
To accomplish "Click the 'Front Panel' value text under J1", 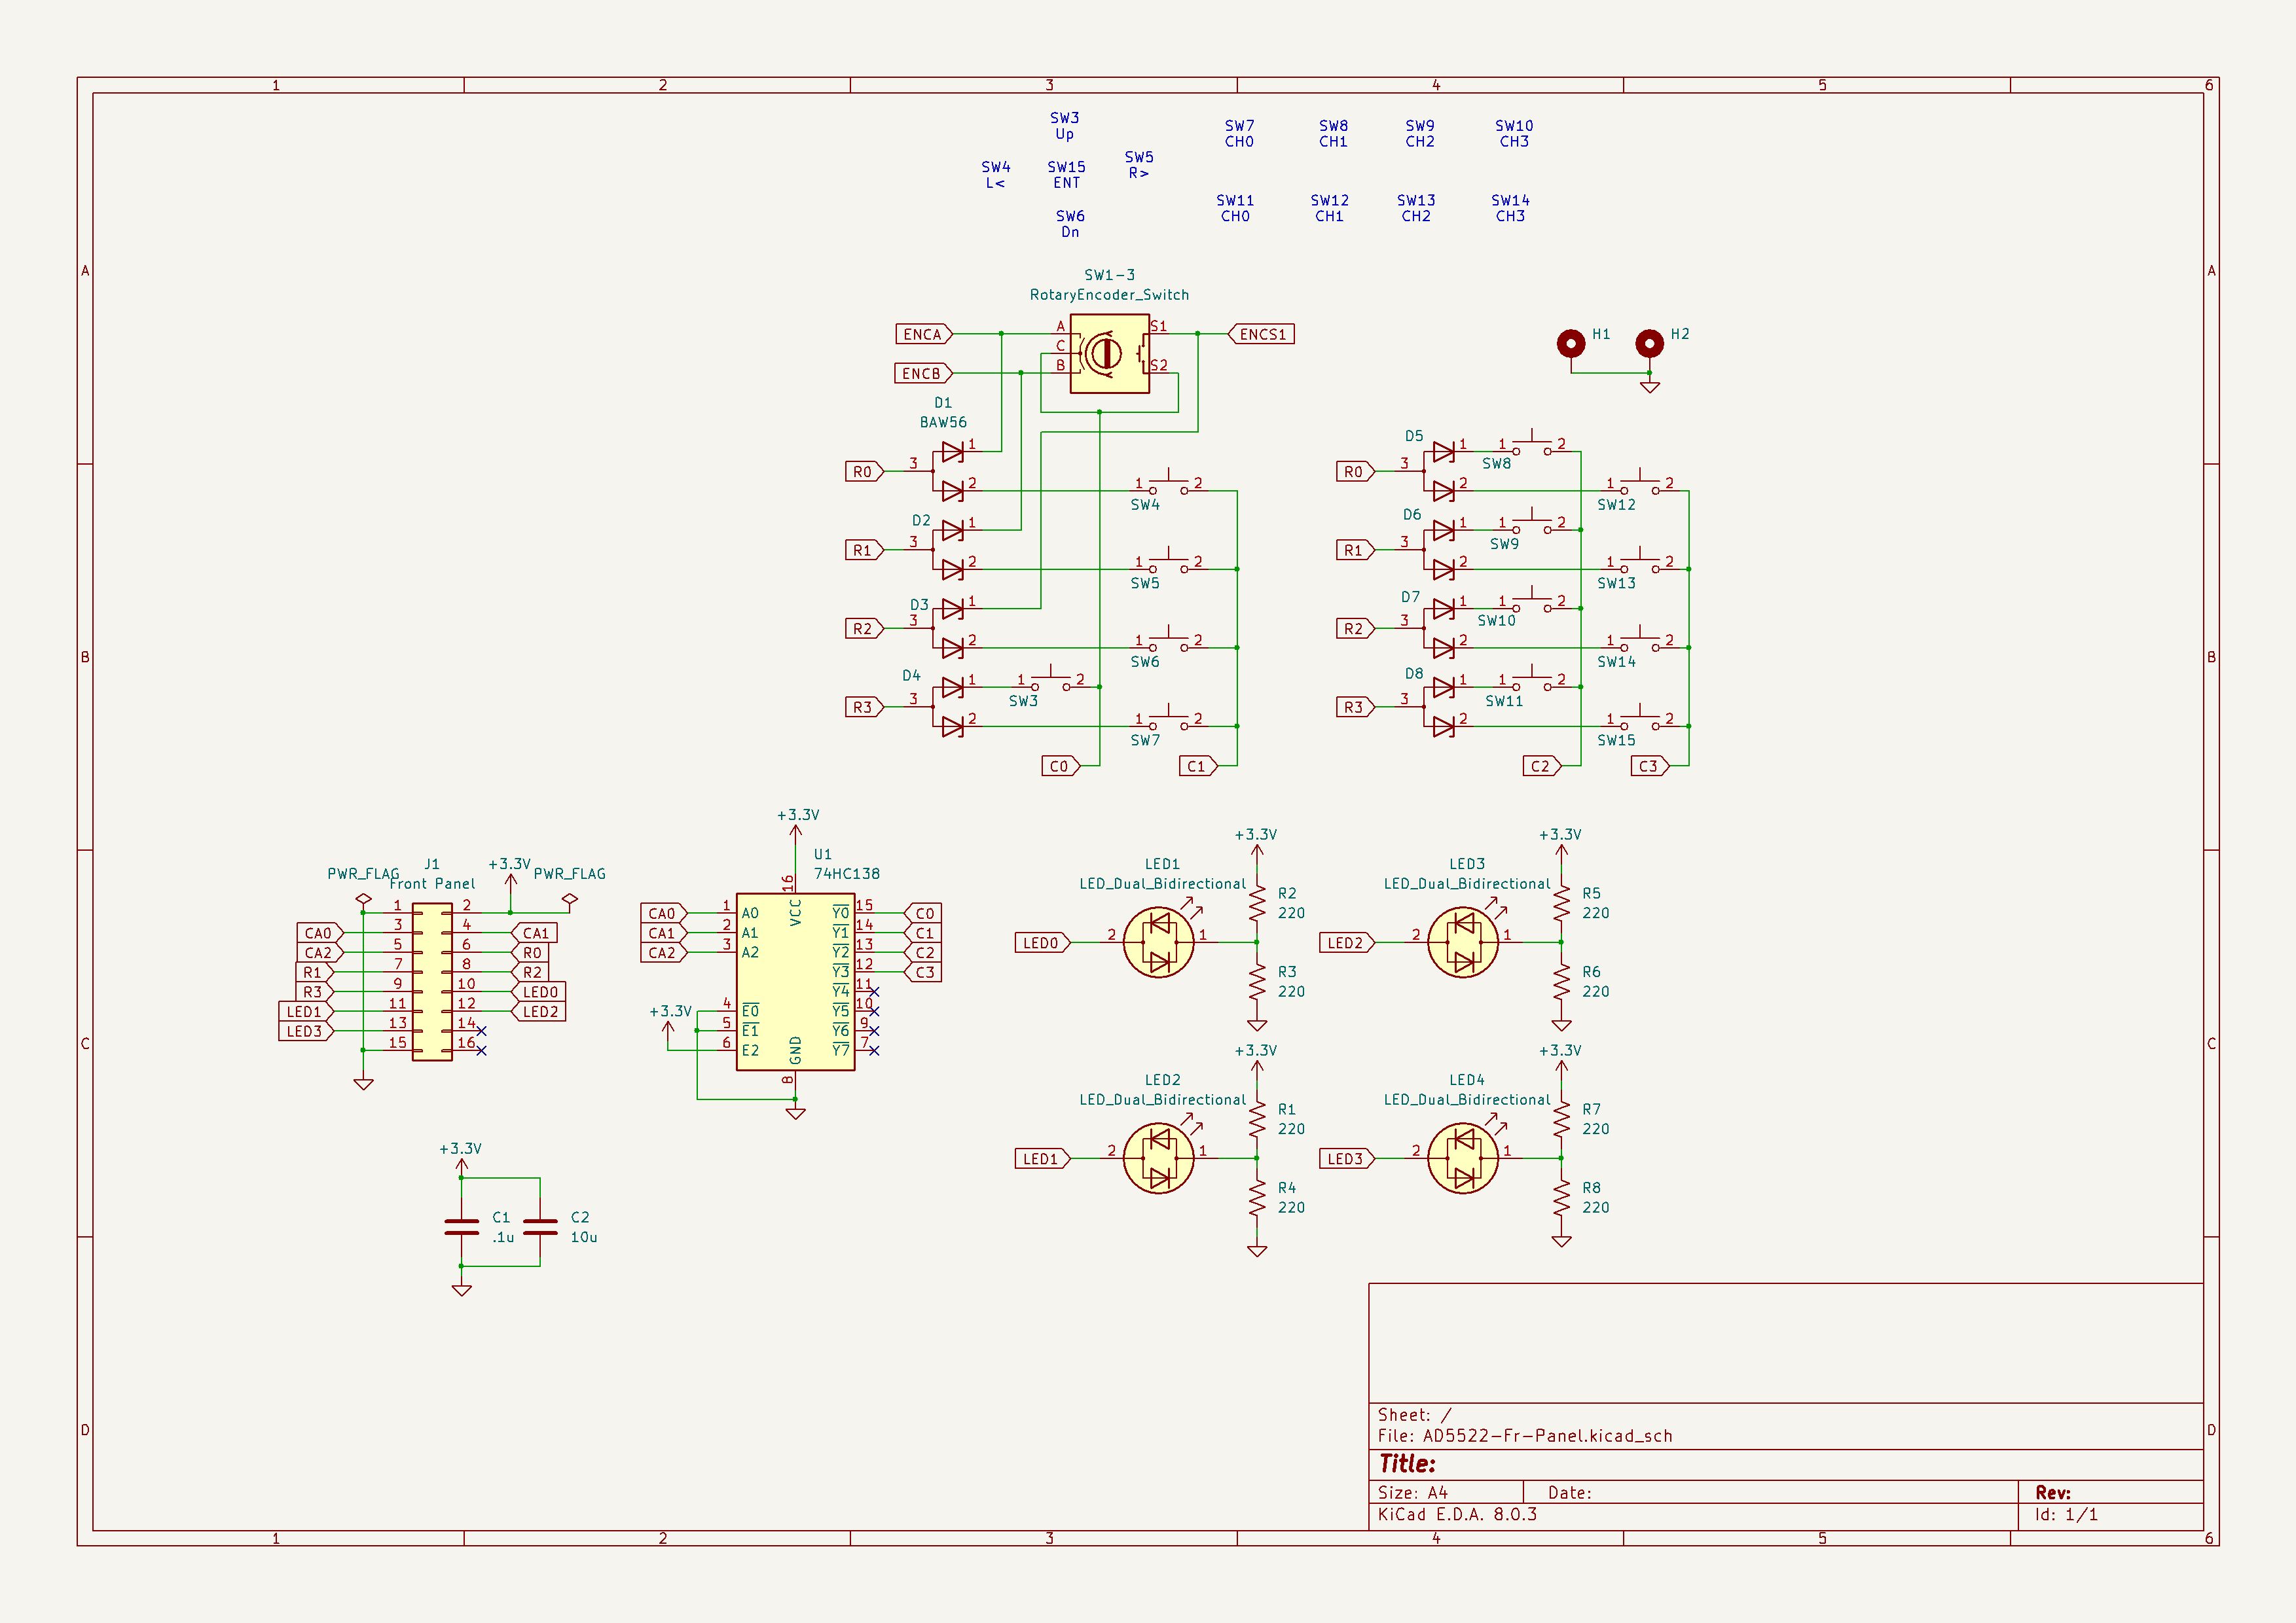I will tap(432, 883).
